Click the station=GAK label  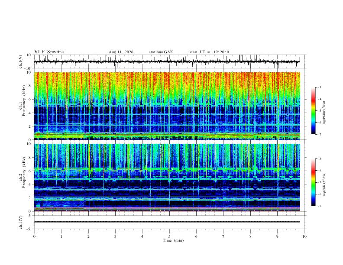pos(161,52)
